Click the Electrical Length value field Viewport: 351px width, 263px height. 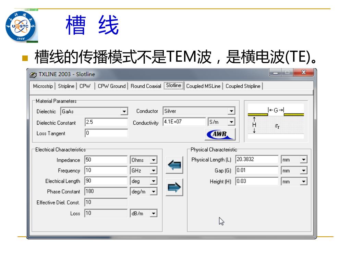click(x=106, y=181)
